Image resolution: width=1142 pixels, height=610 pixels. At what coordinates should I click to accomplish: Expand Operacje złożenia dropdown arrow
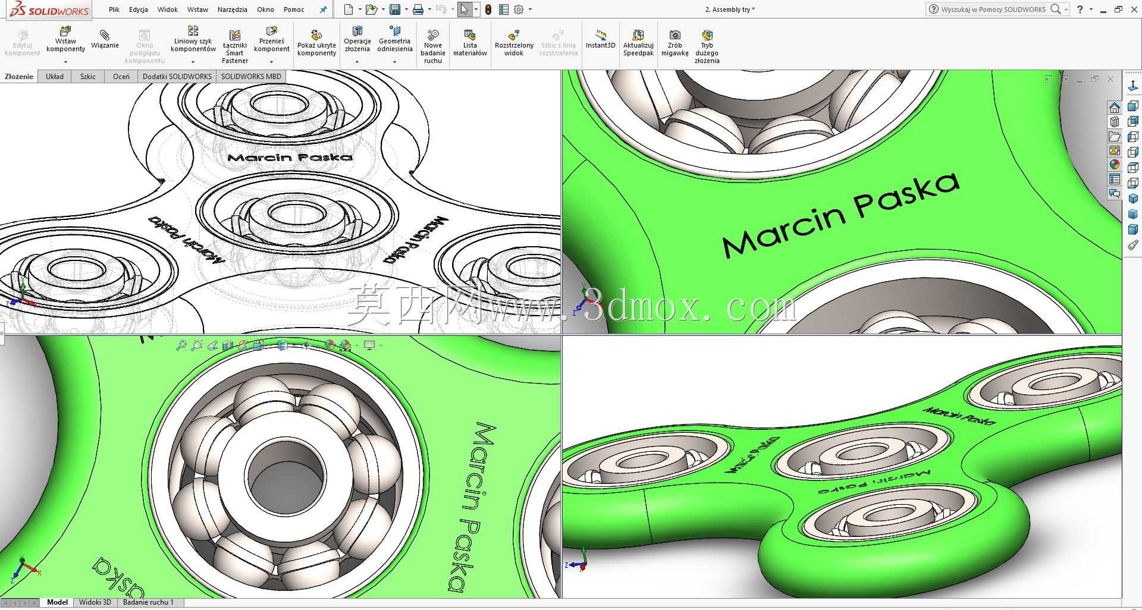pyautogui.click(x=357, y=61)
